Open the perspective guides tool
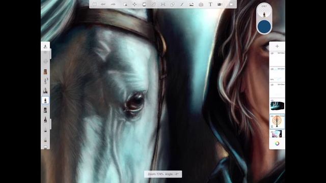 point(201,4)
